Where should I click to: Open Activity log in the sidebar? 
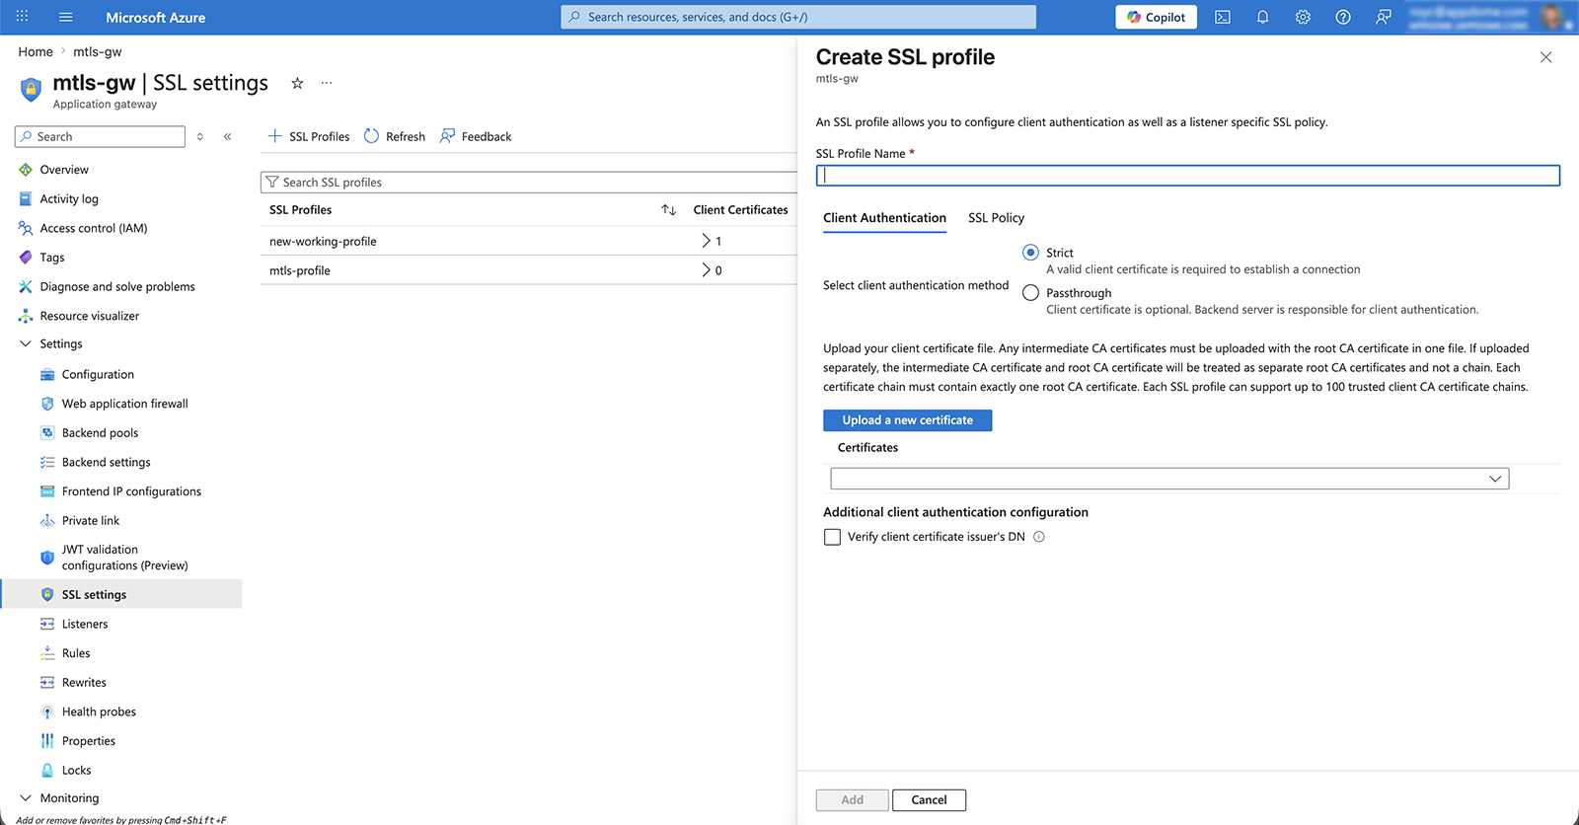click(69, 199)
